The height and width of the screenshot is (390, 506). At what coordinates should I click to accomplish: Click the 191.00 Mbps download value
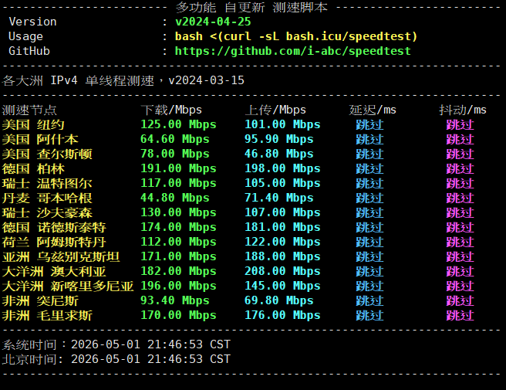178,168
